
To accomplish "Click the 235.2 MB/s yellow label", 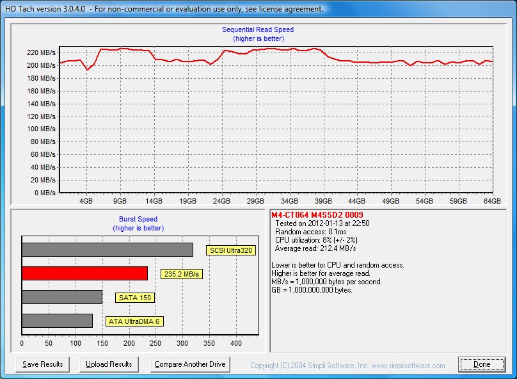I will [182, 274].
